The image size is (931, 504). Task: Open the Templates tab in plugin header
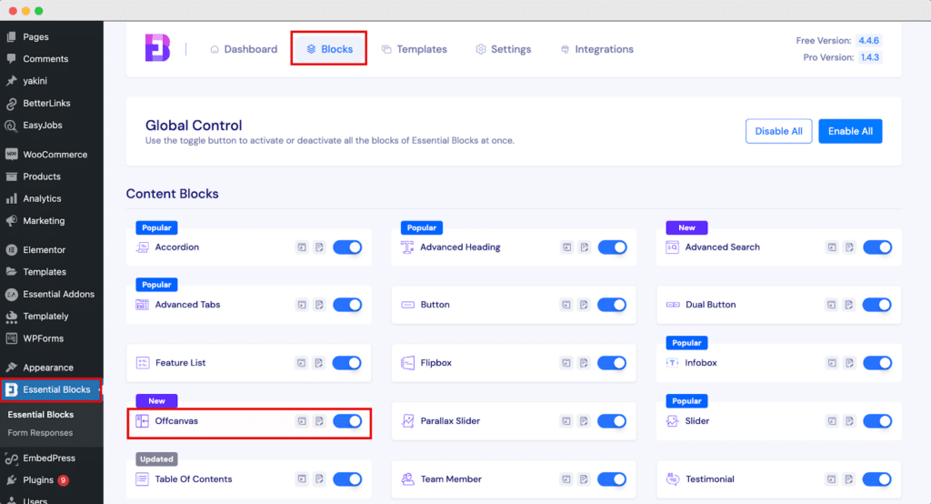pos(414,49)
